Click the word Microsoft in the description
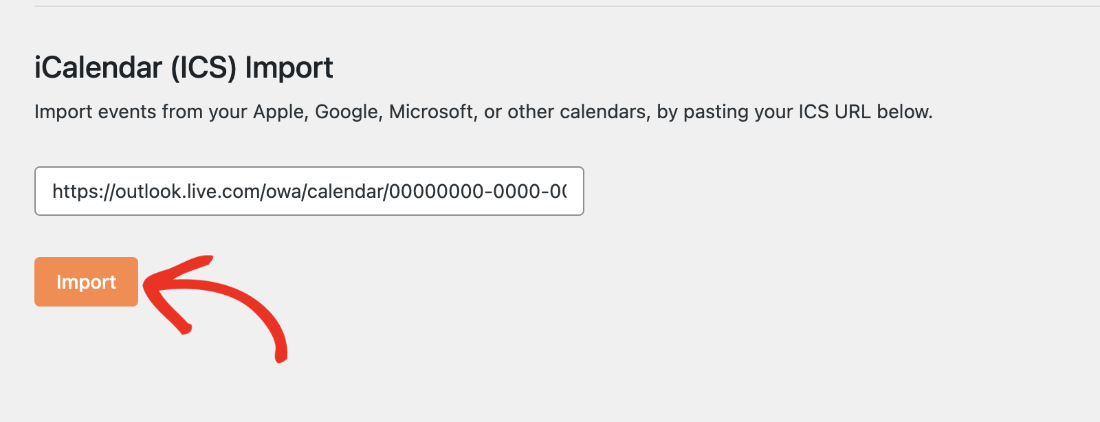This screenshot has width=1100, height=422. click(x=431, y=111)
